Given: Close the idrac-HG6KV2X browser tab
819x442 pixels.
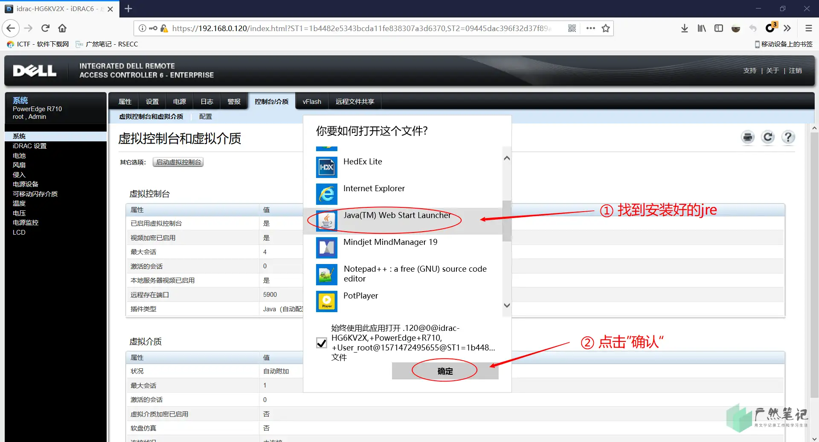Looking at the screenshot, I should pos(110,9).
